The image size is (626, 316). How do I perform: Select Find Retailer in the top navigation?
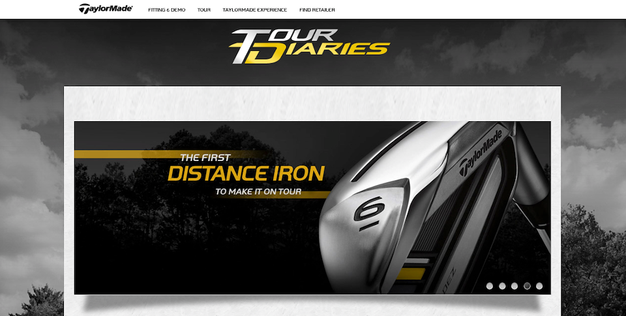(317, 10)
